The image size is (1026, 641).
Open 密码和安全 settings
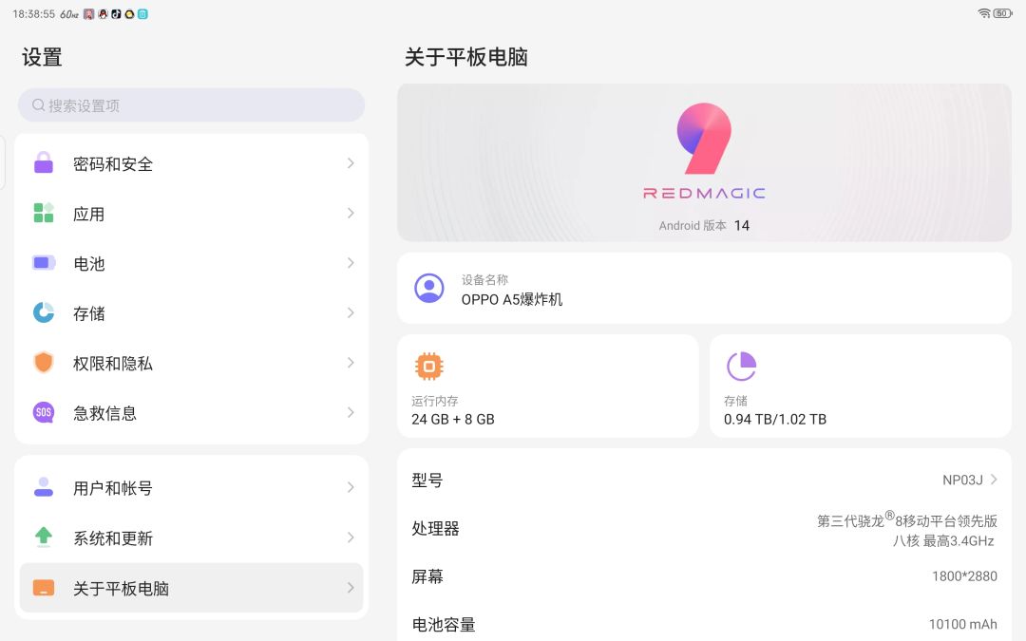191,163
